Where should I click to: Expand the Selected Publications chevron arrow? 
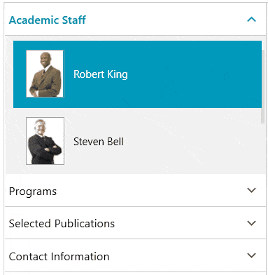pyautogui.click(x=251, y=223)
